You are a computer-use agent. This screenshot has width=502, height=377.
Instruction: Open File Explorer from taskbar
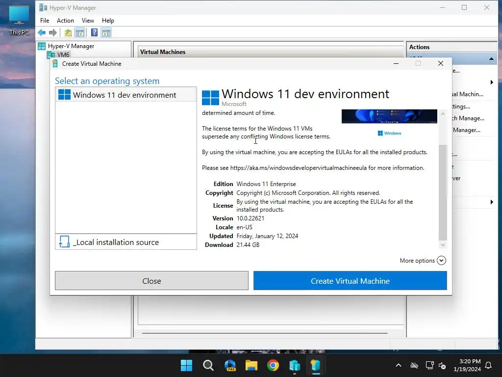[251, 365]
